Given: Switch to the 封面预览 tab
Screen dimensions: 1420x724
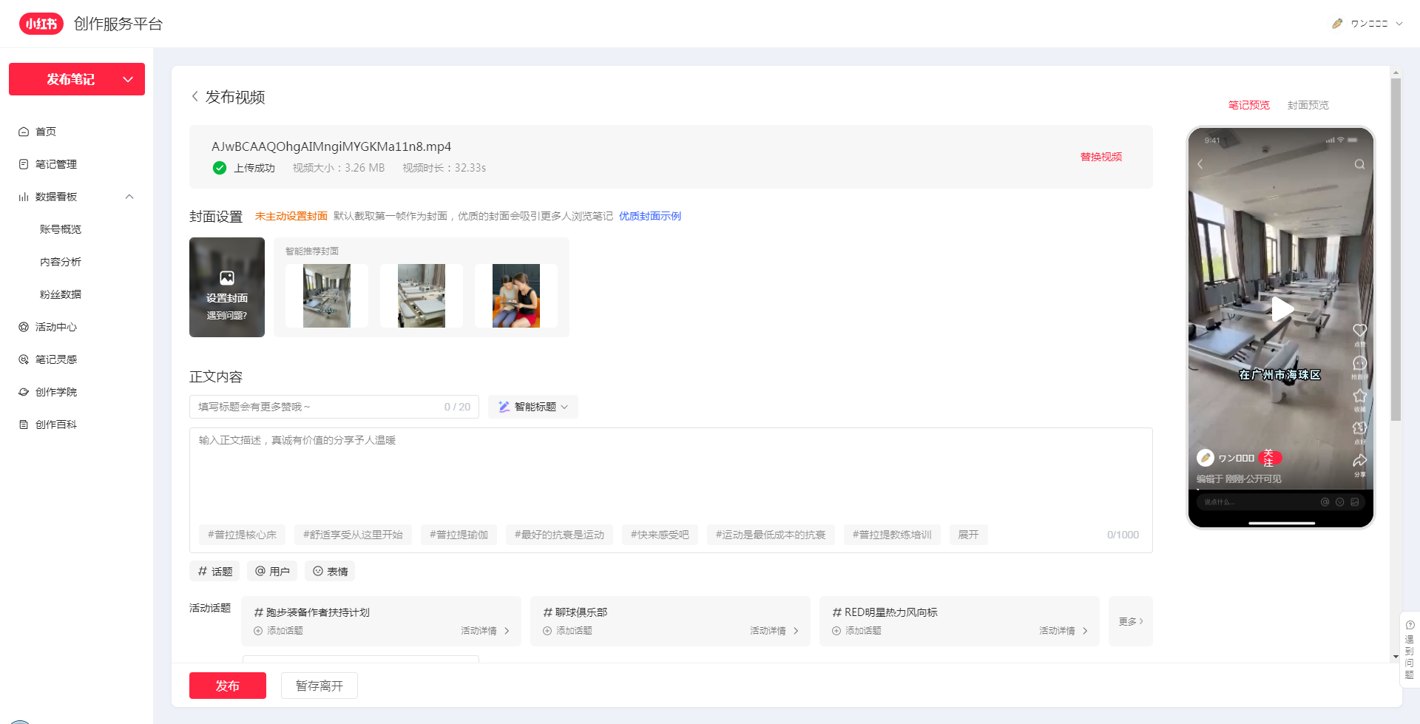Looking at the screenshot, I should point(1308,105).
